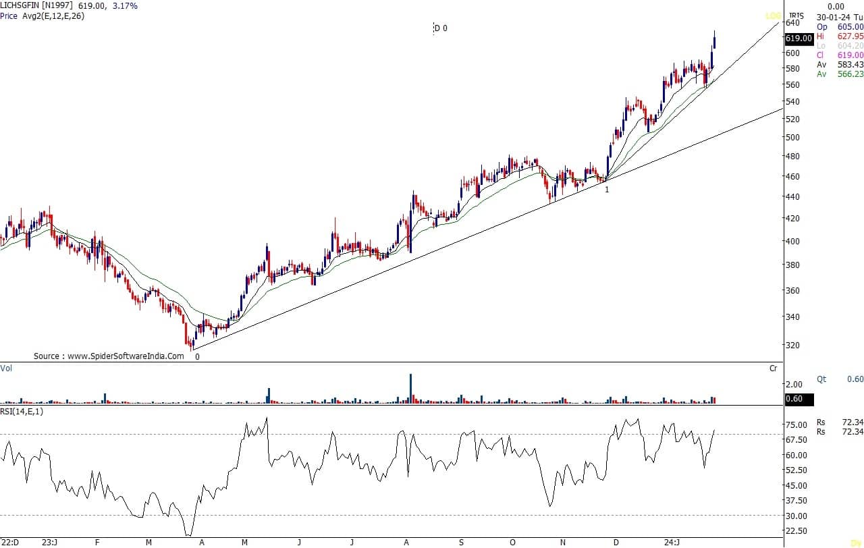The height and width of the screenshot is (548, 864).
Task: Click the 440 price axis label
Action: (792, 197)
